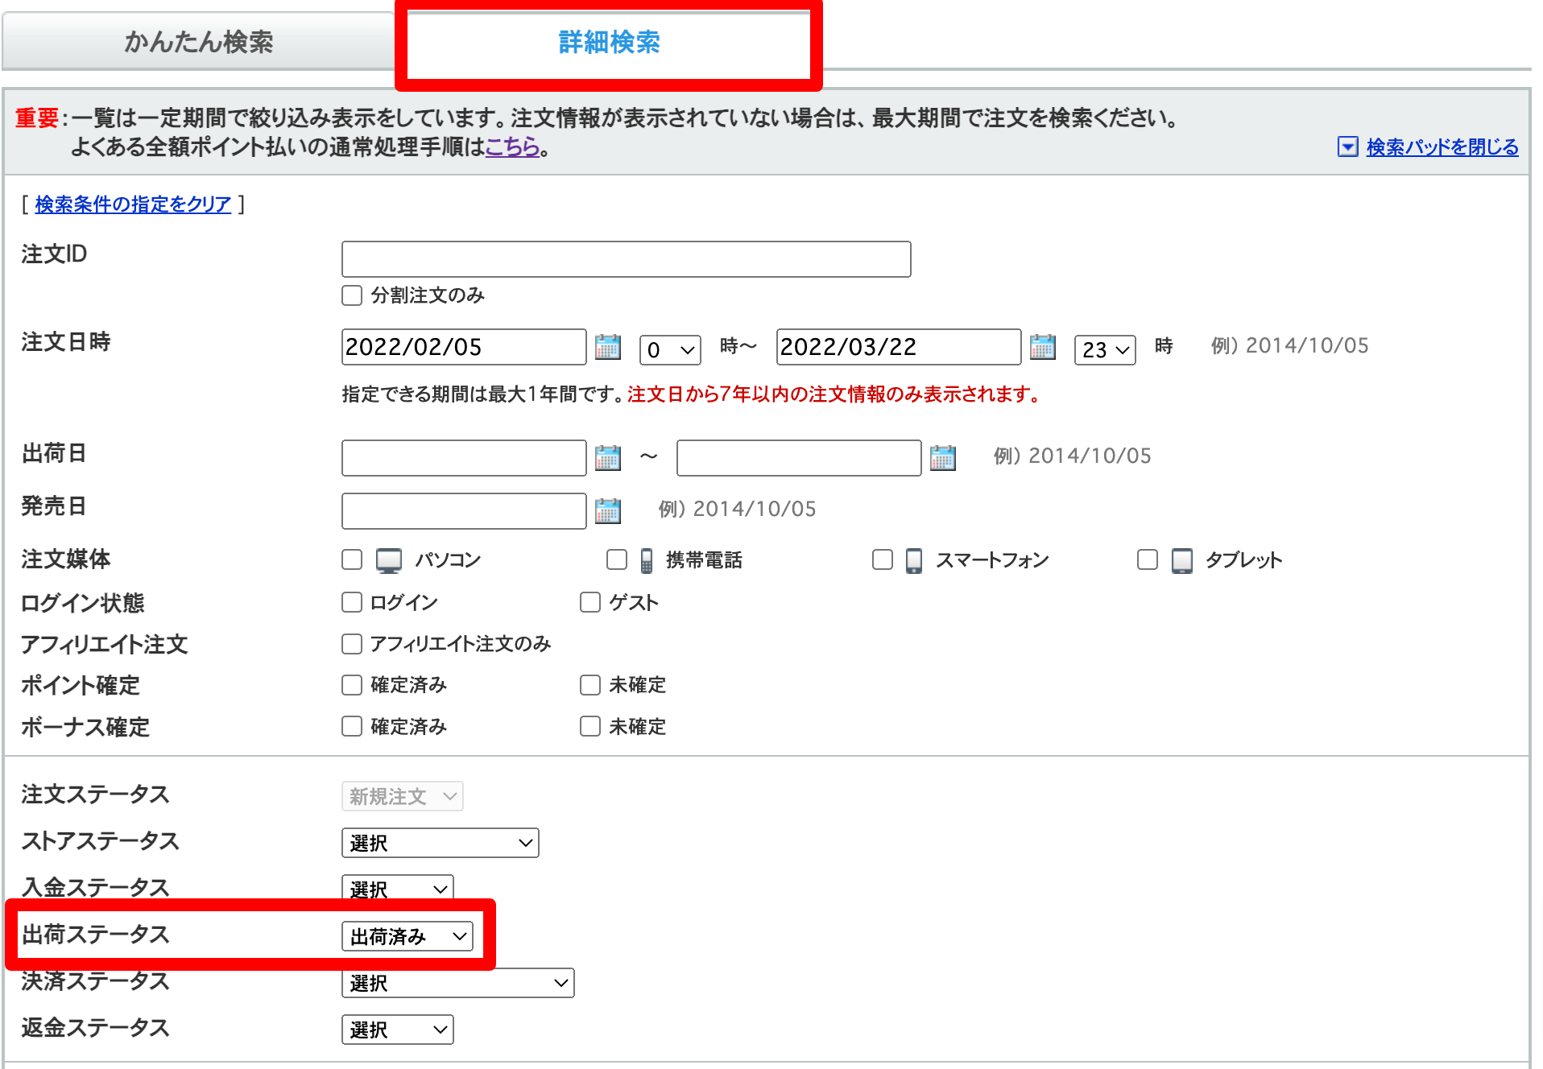Click the パソコン monitor icon

[x=389, y=560]
